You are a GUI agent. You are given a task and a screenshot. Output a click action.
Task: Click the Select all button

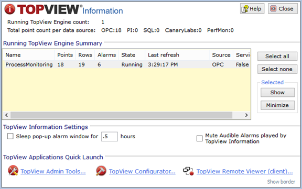[277, 57]
